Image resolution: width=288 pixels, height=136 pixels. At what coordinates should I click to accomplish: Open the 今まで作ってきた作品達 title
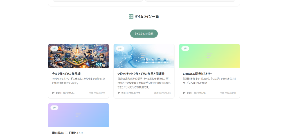point(66,74)
